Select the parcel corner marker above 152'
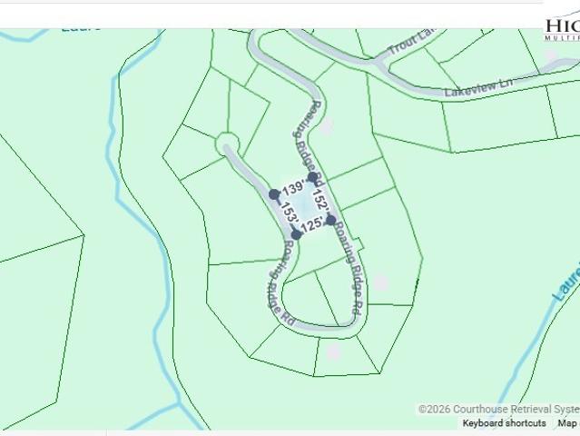 point(313,177)
